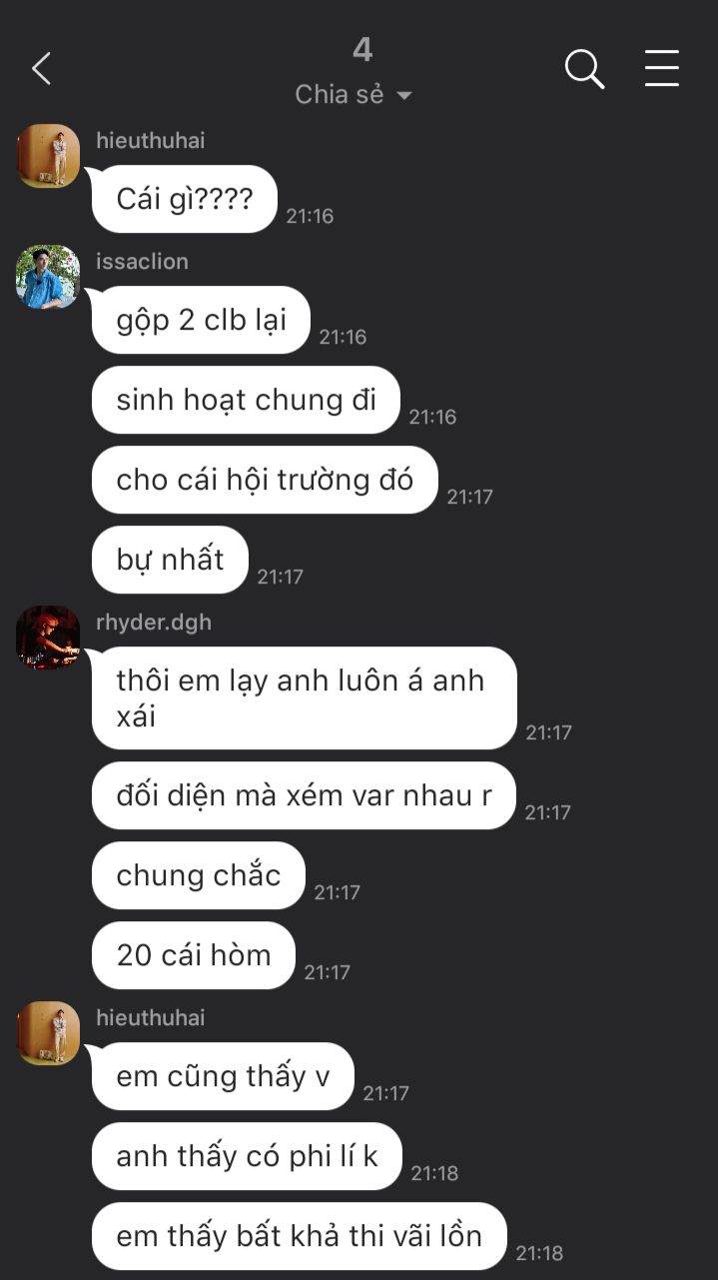Select 'đối diện mà xém var nhau r' bubble

point(304,795)
